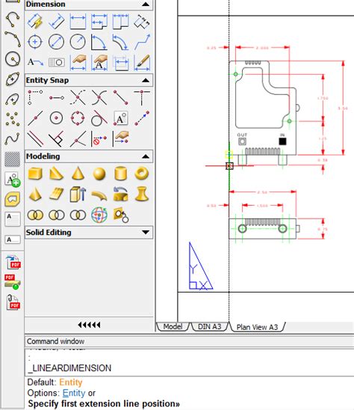Create a Pyramid solid
This screenshot has height=410, width=354.
tap(35, 194)
